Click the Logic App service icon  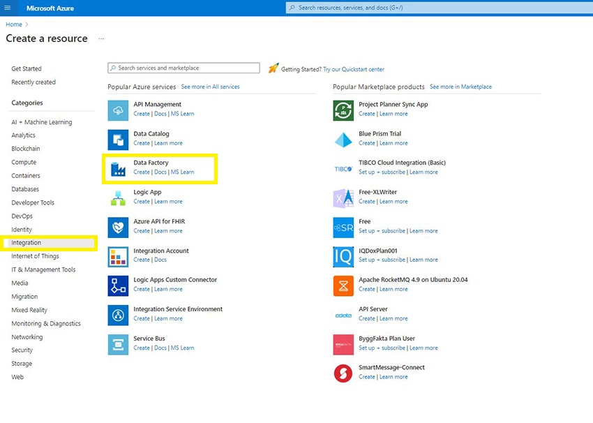click(x=118, y=198)
